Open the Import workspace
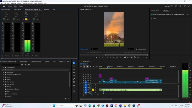Image resolution: width=192 pixels, height=108 pixels. (x=10, y=6)
